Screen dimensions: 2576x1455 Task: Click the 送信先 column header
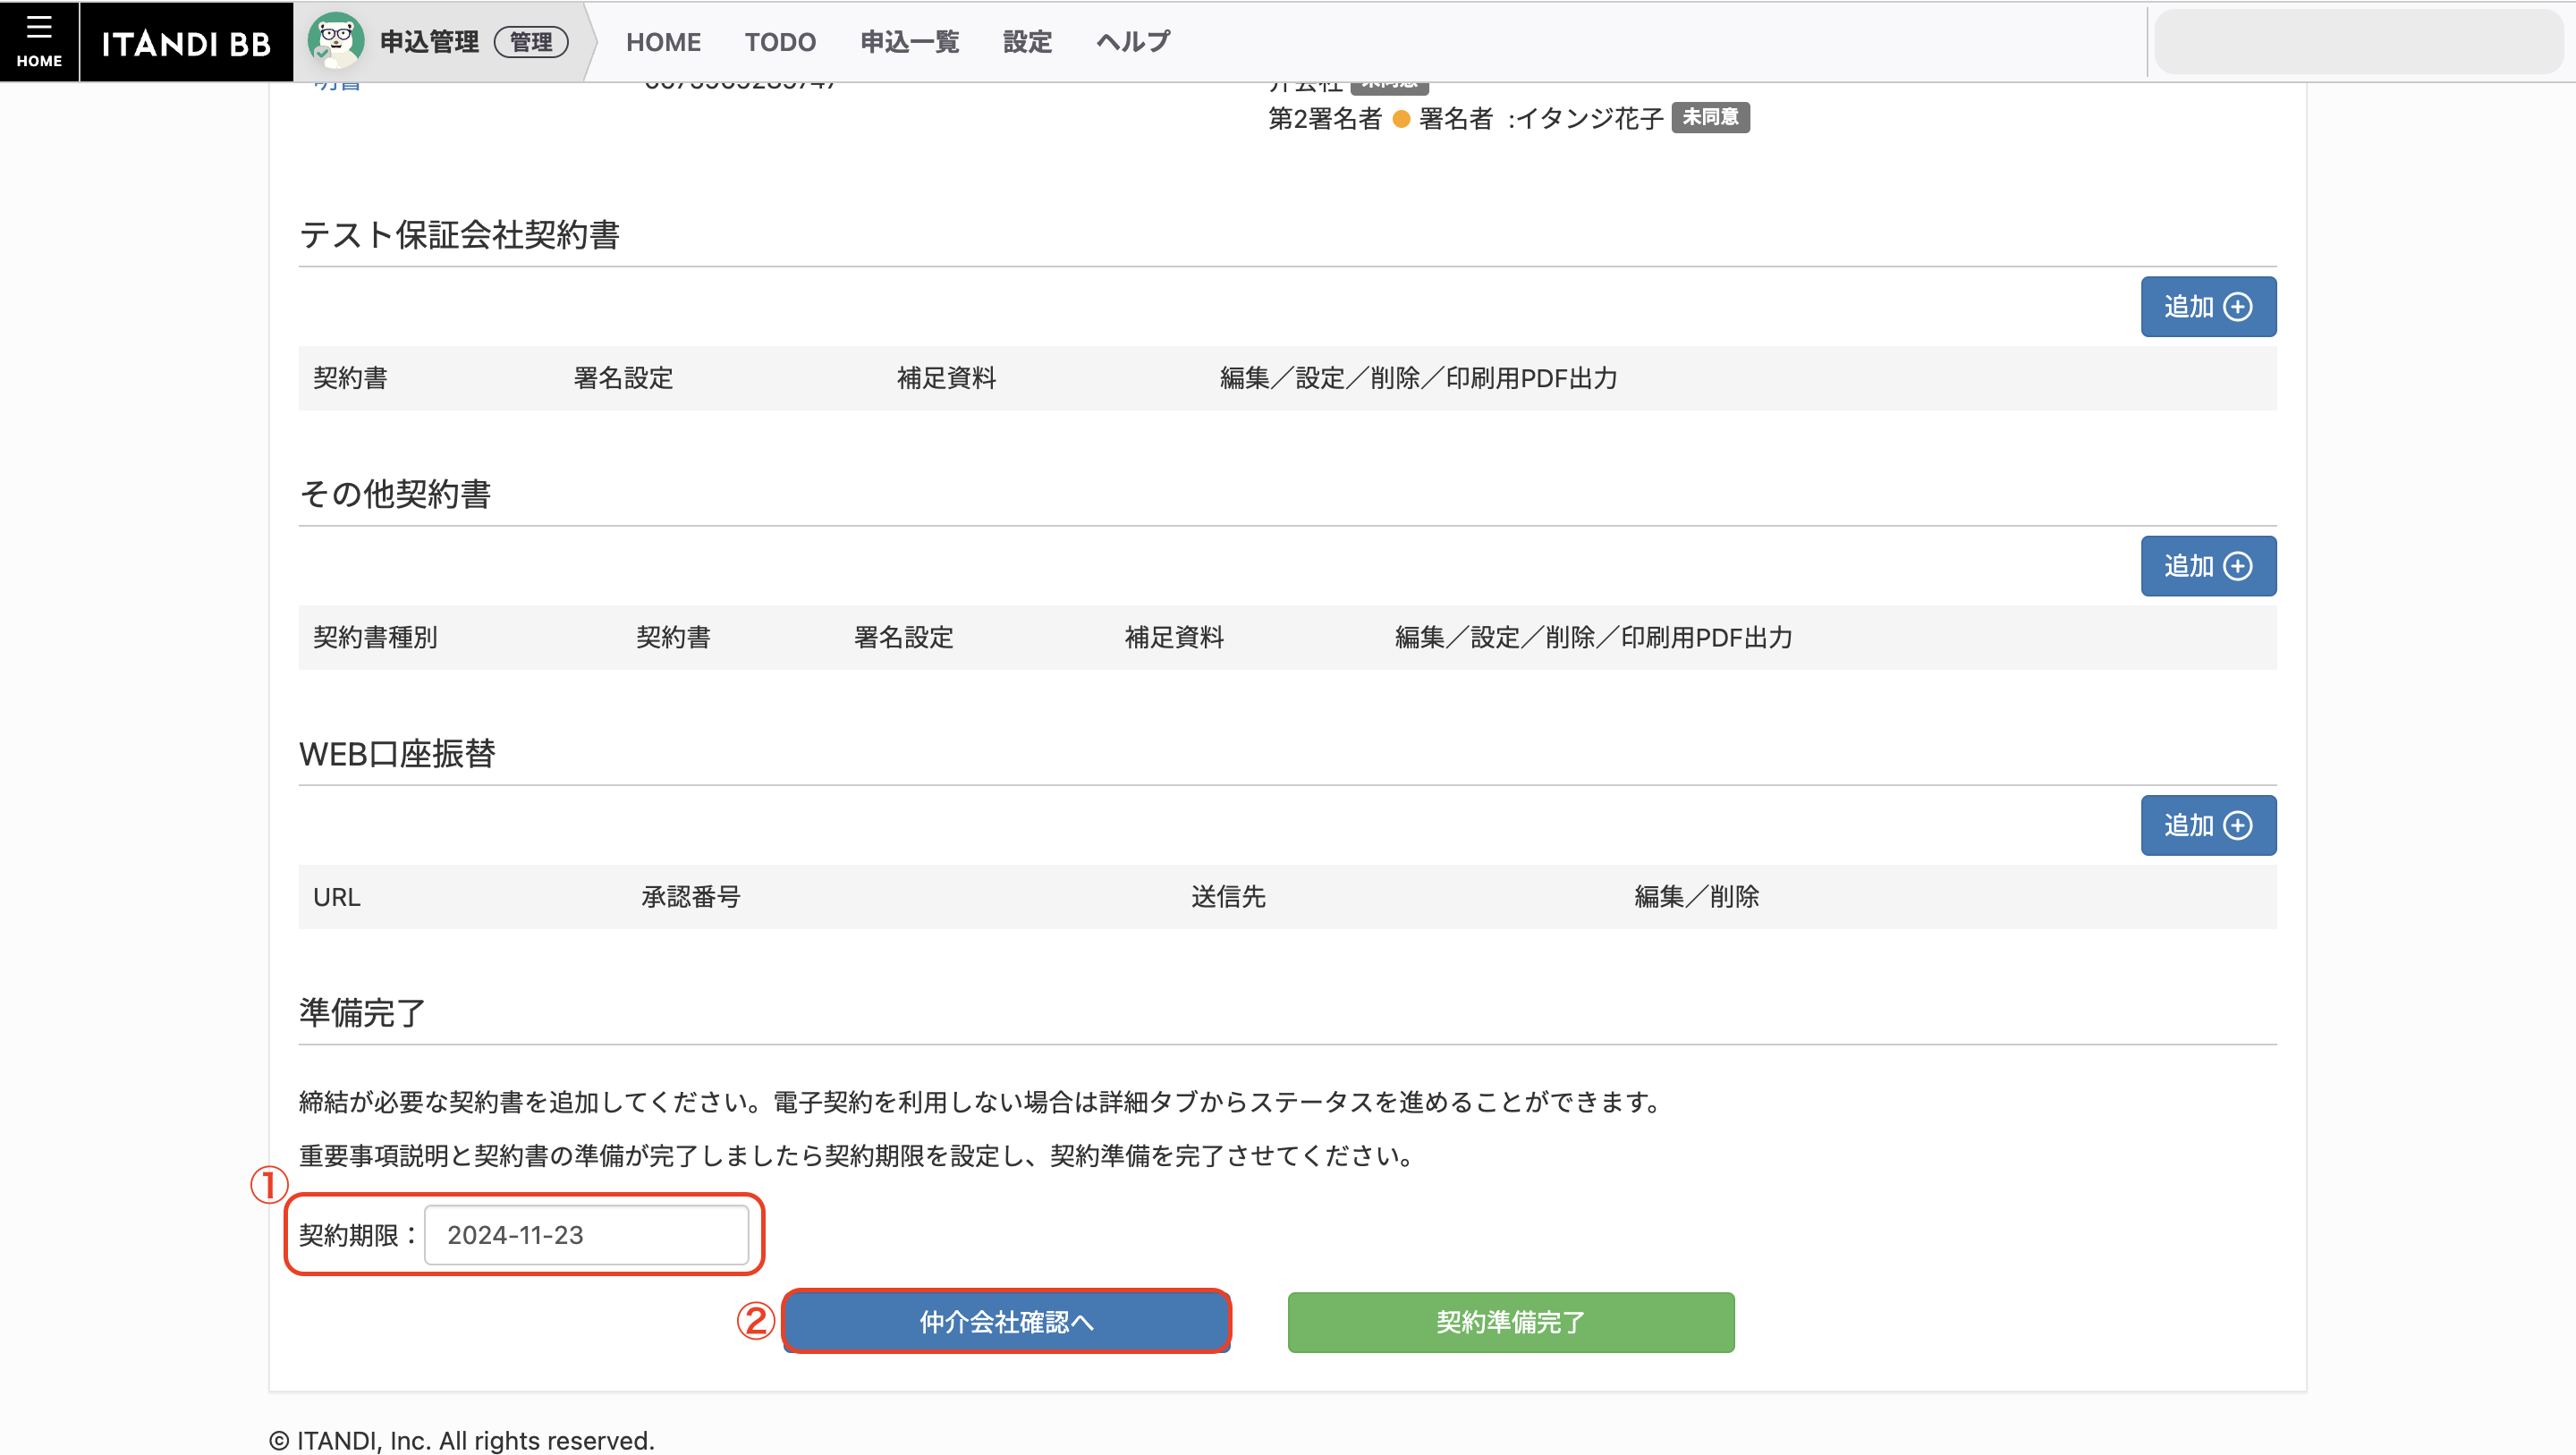[x=1228, y=896]
